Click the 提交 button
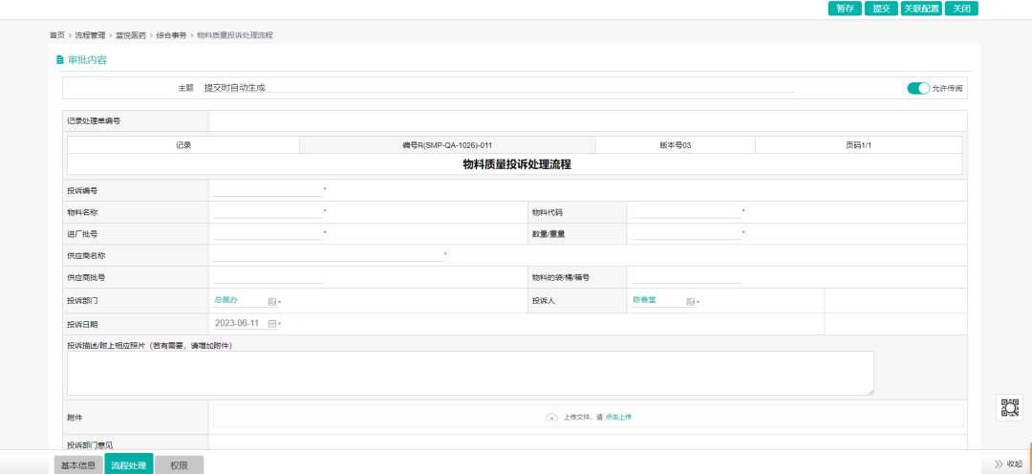The width and height of the screenshot is (1032, 474). click(x=881, y=9)
